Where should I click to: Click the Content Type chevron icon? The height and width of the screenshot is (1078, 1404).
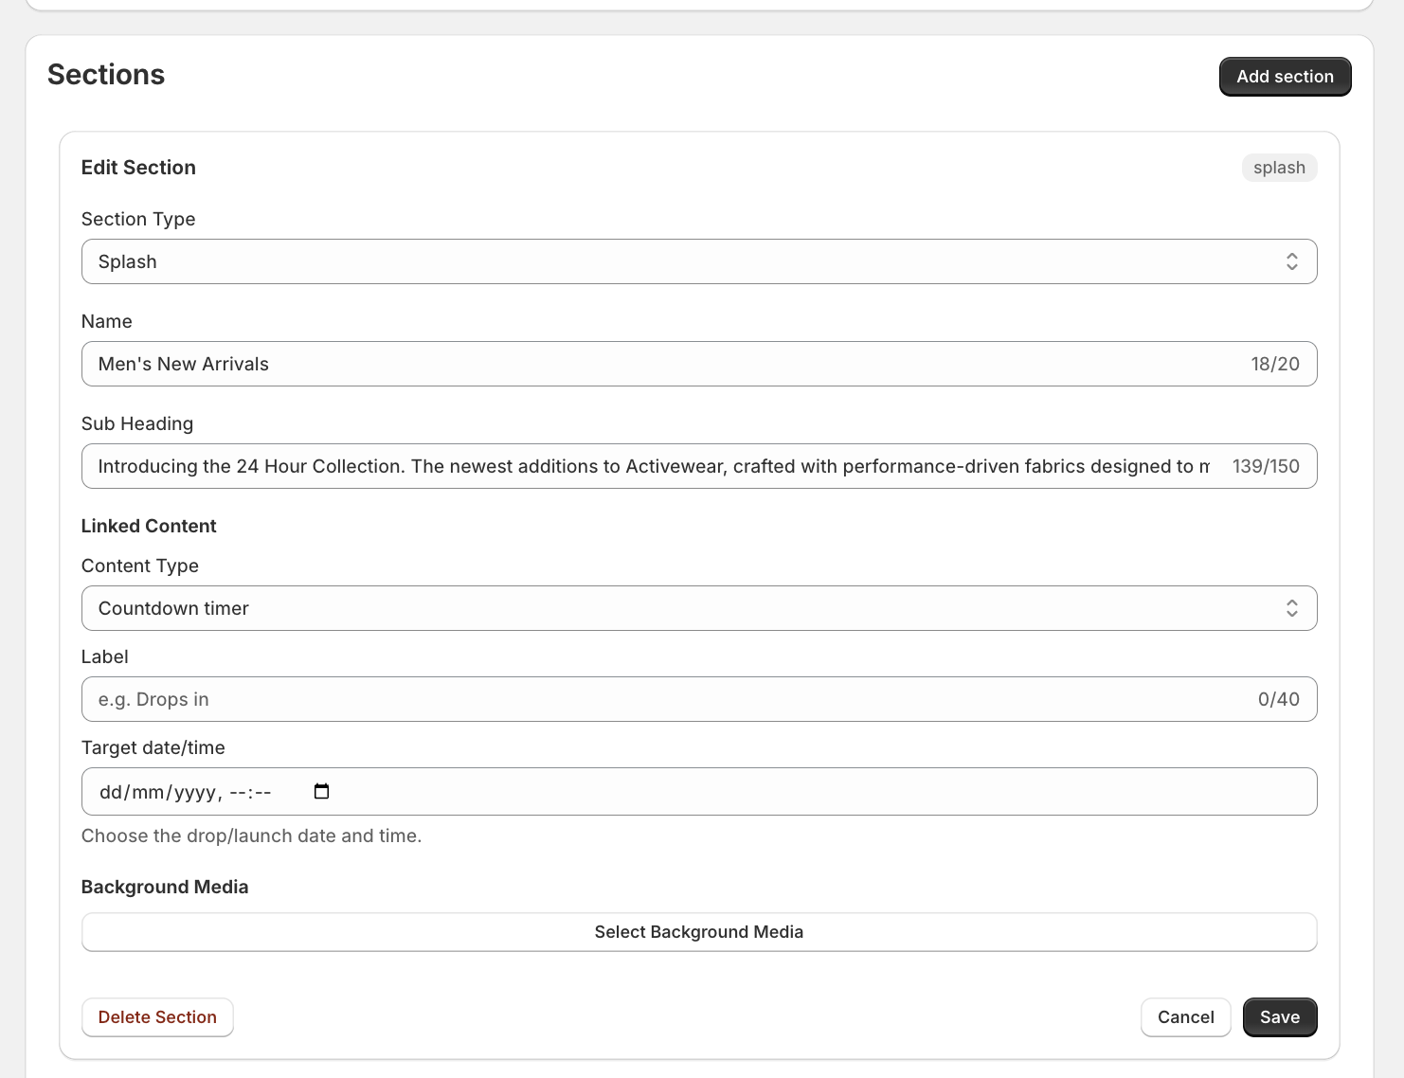[x=1291, y=608]
